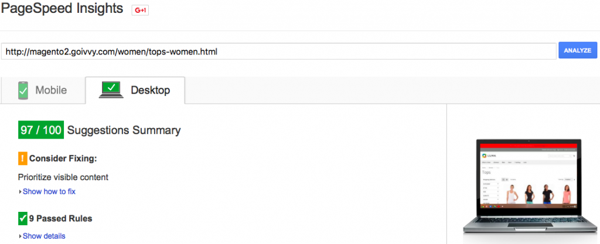Image resolution: width=600 pixels, height=244 pixels.
Task: Click inside the URL input field
Action: click(x=278, y=51)
